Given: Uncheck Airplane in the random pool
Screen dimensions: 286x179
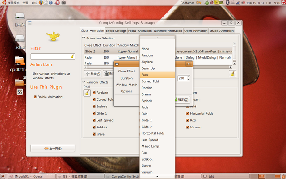Looking at the screenshot, I should tap(94, 93).
